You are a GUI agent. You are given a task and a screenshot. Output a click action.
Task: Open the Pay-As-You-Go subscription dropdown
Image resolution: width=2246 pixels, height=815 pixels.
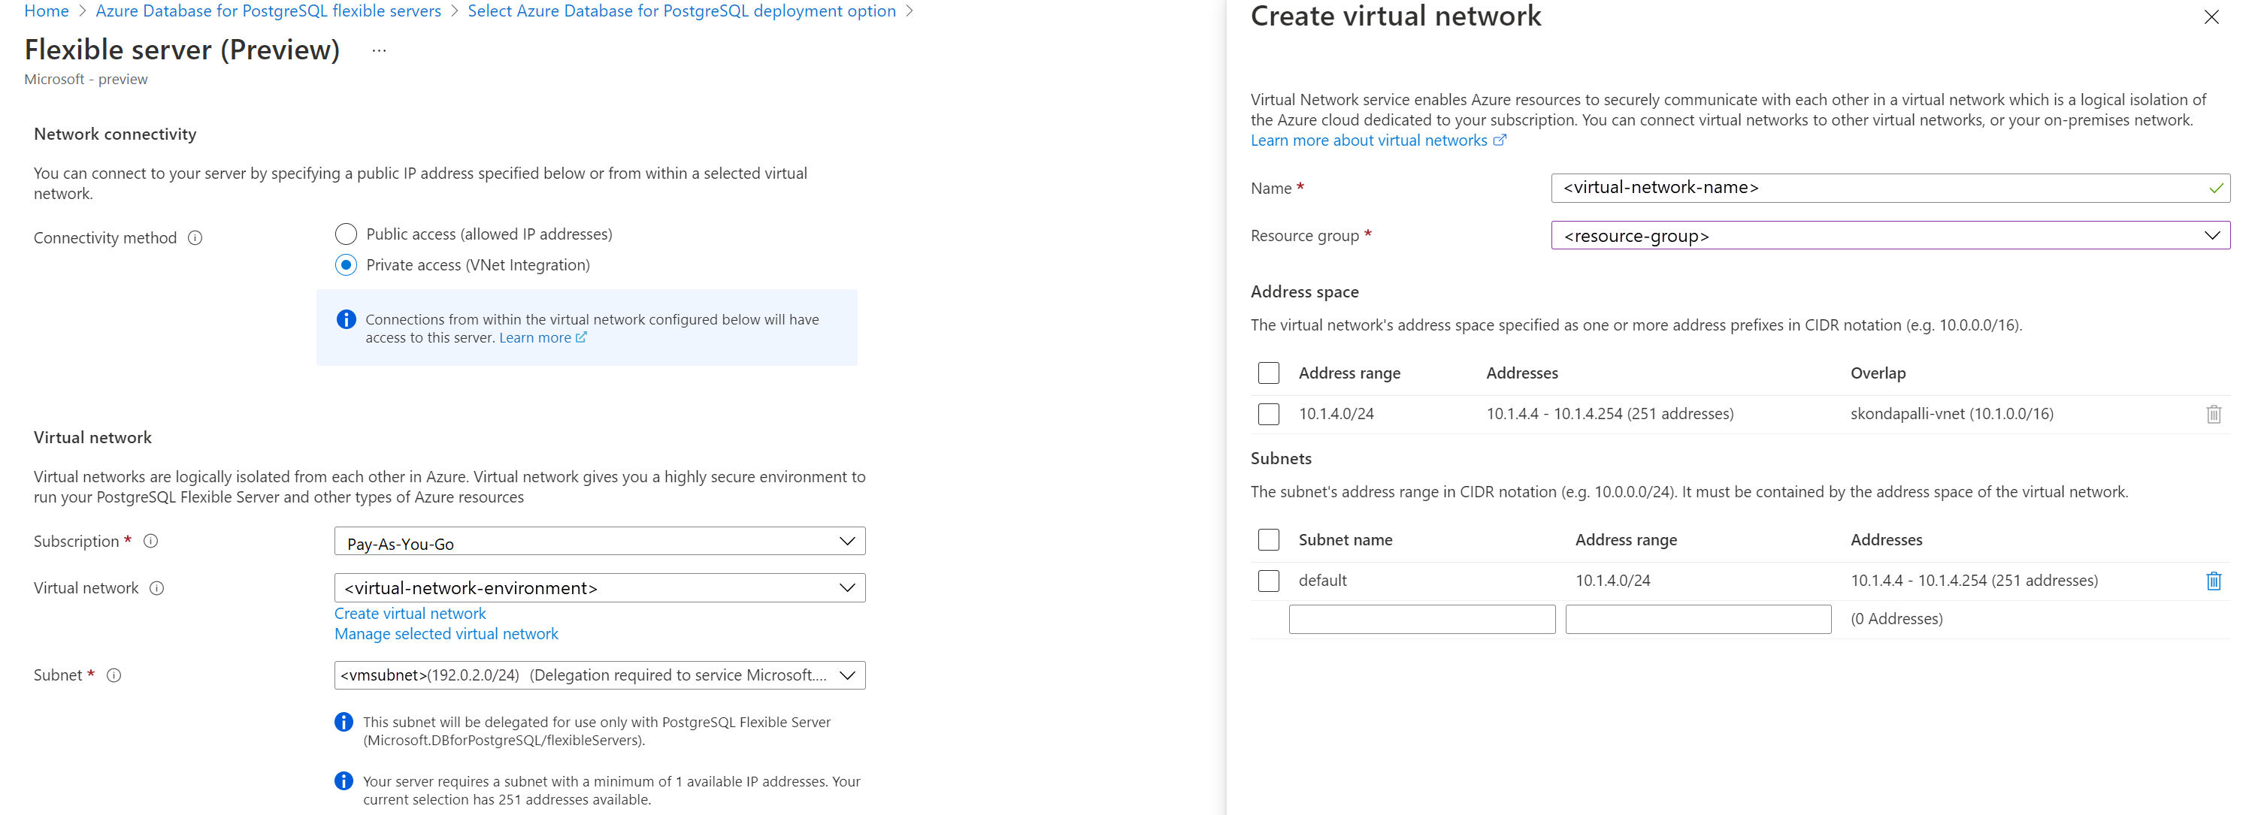pyautogui.click(x=599, y=542)
